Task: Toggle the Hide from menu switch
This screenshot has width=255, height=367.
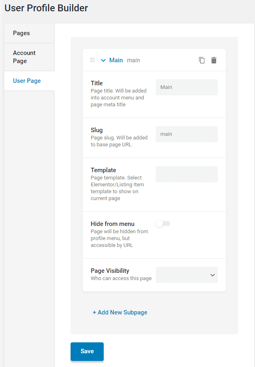Action: click(x=163, y=224)
